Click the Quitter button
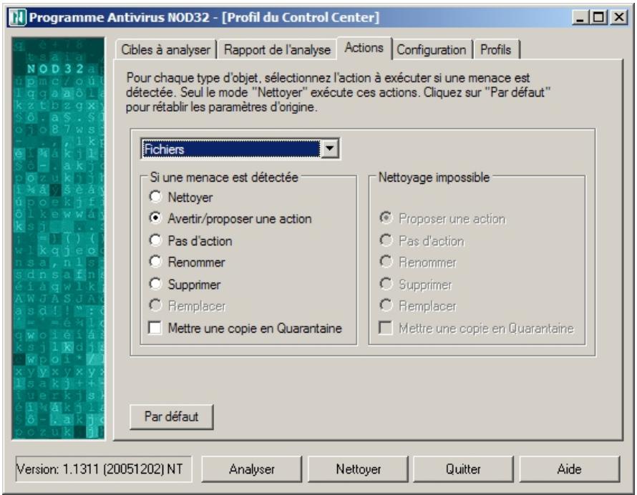Image resolution: width=637 pixels, height=495 pixels. coord(464,469)
